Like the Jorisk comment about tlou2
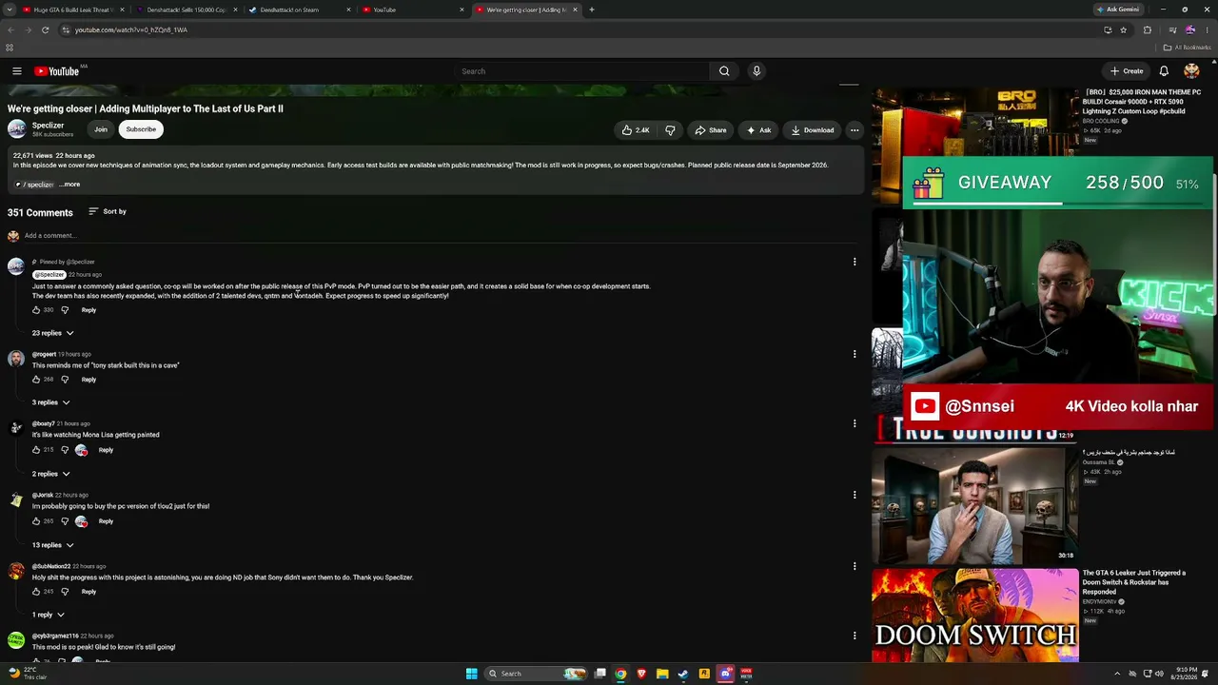The image size is (1218, 685). point(37,521)
